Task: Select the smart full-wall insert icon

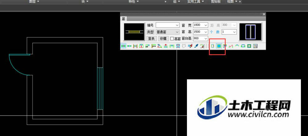Action: [x=166, y=46]
